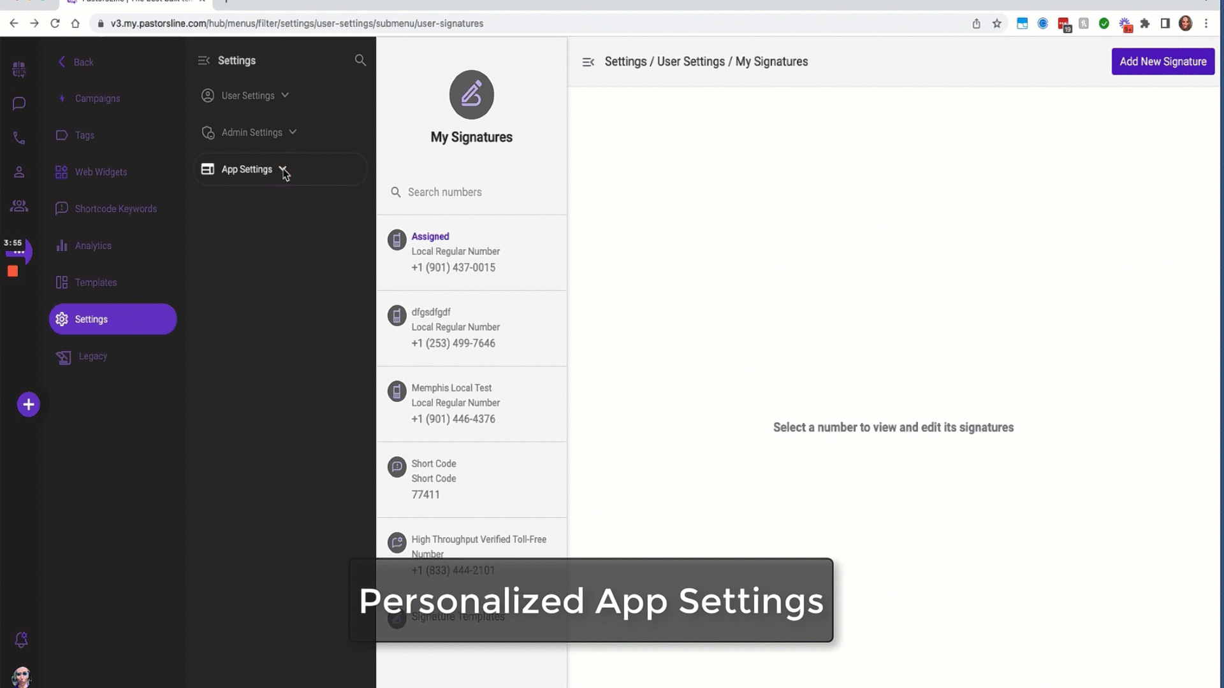Screen dimensions: 1224x688
Task: Select the dfgsdfgdf number +1 (253) 499-7646
Action: tap(472, 329)
